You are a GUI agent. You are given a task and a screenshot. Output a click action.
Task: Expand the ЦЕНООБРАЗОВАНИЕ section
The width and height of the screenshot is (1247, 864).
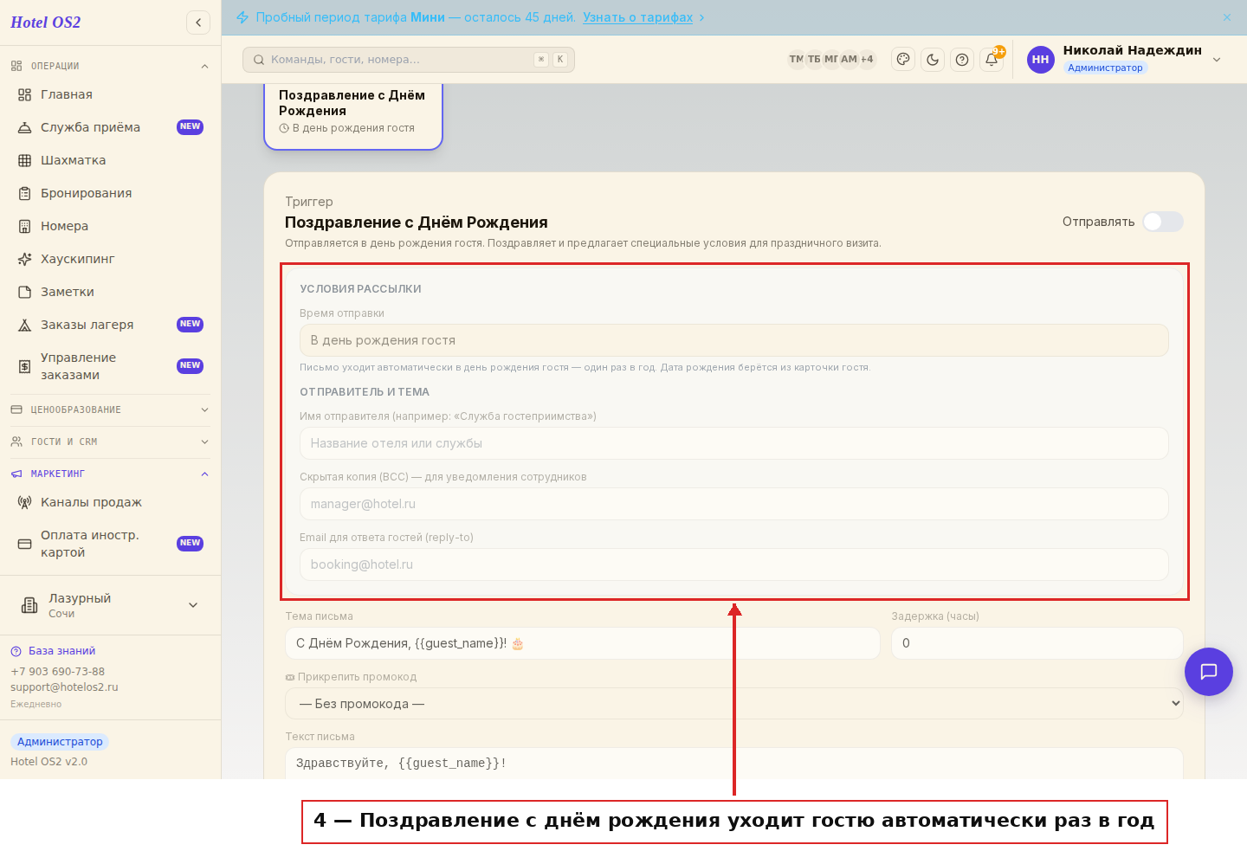point(110,409)
